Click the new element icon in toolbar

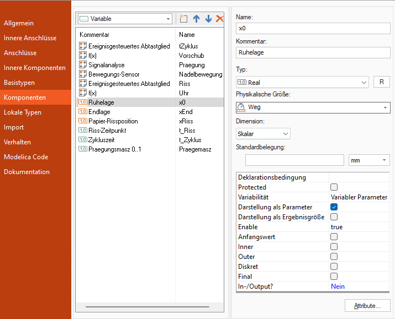[x=184, y=19]
